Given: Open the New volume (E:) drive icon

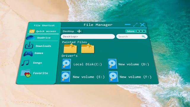Looking at the screenshot, I should coord(65,77).
